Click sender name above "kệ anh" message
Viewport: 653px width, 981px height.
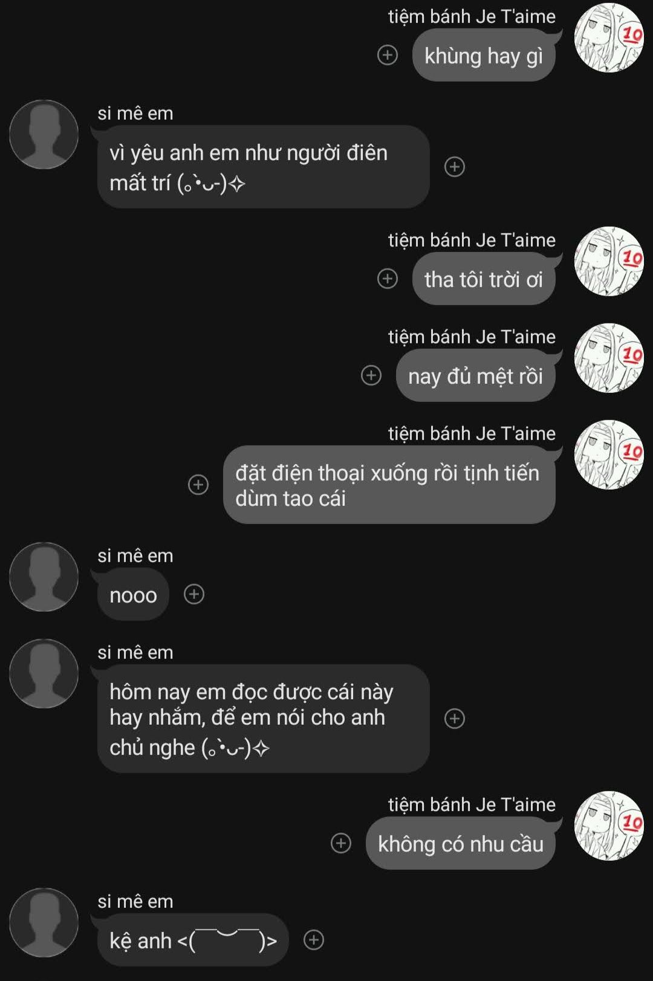tap(135, 901)
